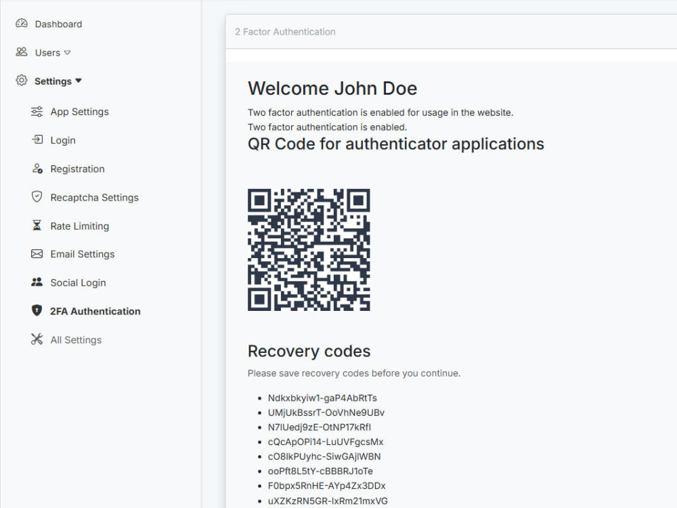Click the 2FA Authentication shield icon
677x508 pixels.
(x=37, y=311)
